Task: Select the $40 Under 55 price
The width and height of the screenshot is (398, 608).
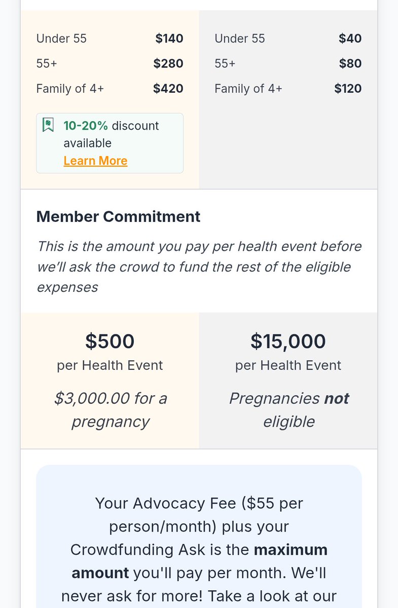Action: coord(350,39)
